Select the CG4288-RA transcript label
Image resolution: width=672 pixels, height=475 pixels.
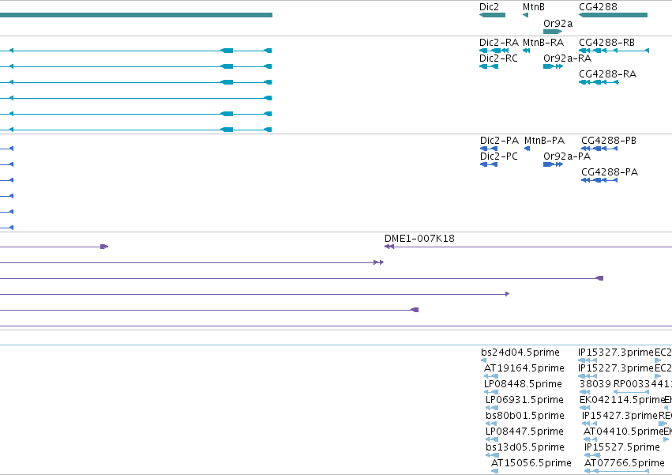tap(607, 74)
